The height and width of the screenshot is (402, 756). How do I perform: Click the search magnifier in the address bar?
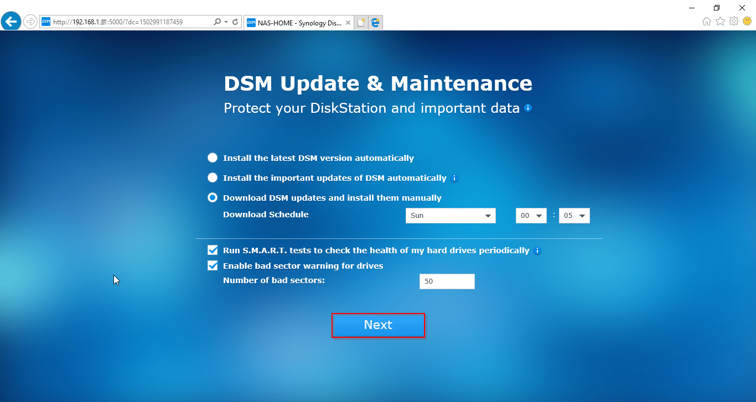[x=217, y=22]
